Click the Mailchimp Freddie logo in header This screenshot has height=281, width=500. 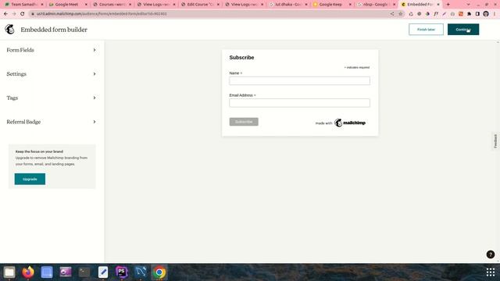9,30
